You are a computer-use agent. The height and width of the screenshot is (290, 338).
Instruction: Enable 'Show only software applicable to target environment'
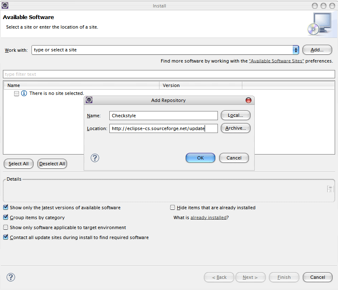tap(6, 227)
